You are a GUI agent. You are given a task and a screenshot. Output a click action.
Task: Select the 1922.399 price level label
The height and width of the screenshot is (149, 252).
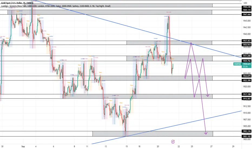pyautogui.click(x=246, y=80)
